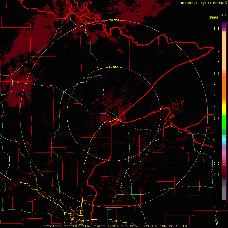Click the 6.6 scale value
The height and width of the screenshot is (228, 228).
[217, 73]
